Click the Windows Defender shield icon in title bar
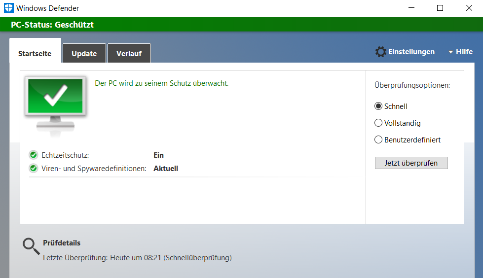Screen dimensions: 483x278 pyautogui.click(x=8, y=8)
